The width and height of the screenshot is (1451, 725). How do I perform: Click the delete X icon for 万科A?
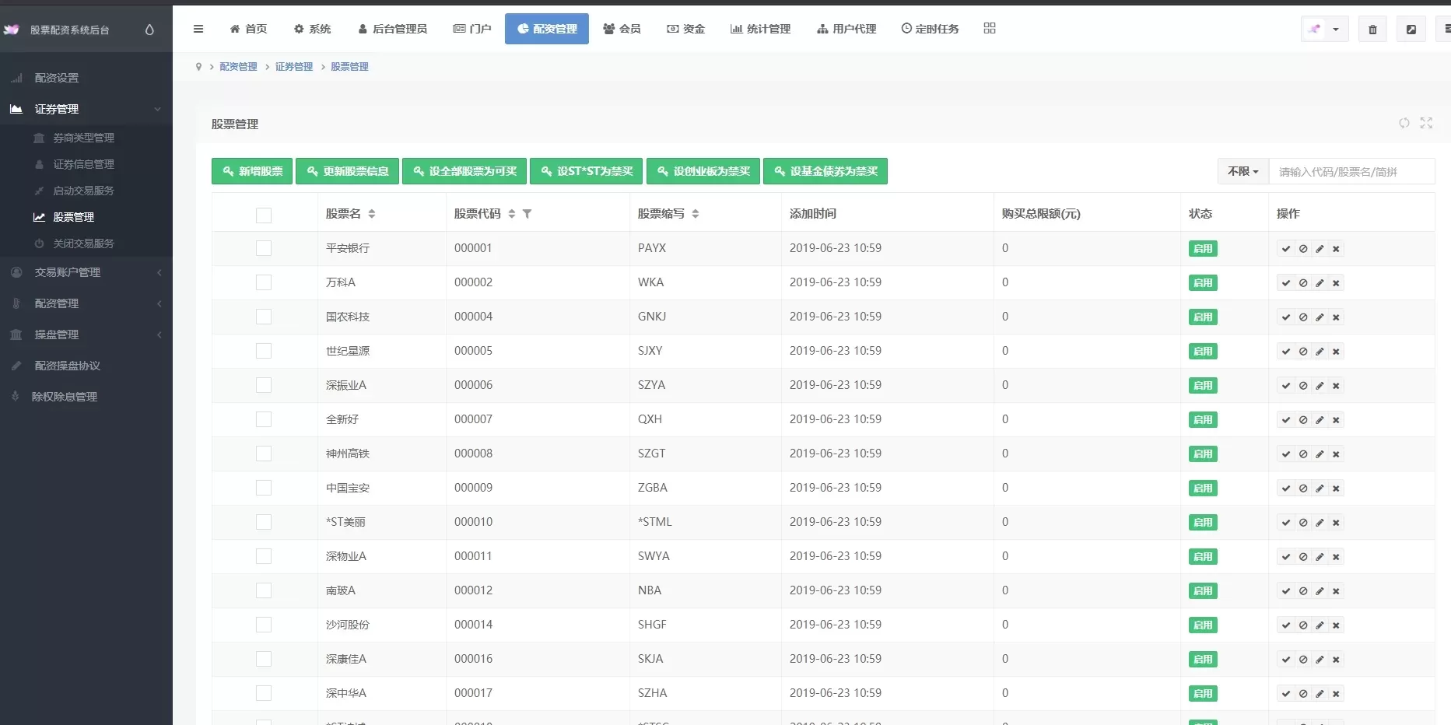(x=1336, y=283)
